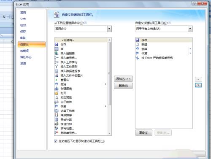
Task: Select 插入文件中的图片 picture icon
Action: click(57, 75)
